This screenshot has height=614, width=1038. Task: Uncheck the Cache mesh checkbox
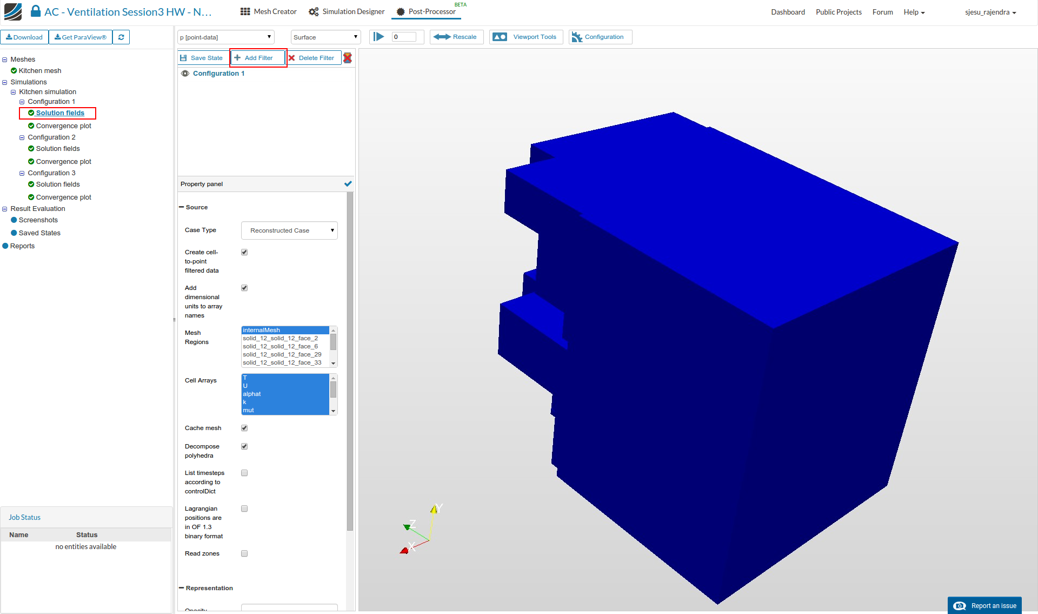244,428
